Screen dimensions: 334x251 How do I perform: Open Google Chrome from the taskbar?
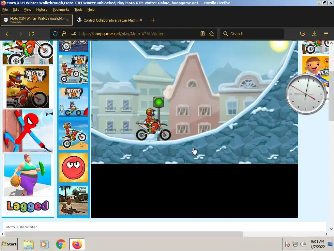(x=61, y=244)
